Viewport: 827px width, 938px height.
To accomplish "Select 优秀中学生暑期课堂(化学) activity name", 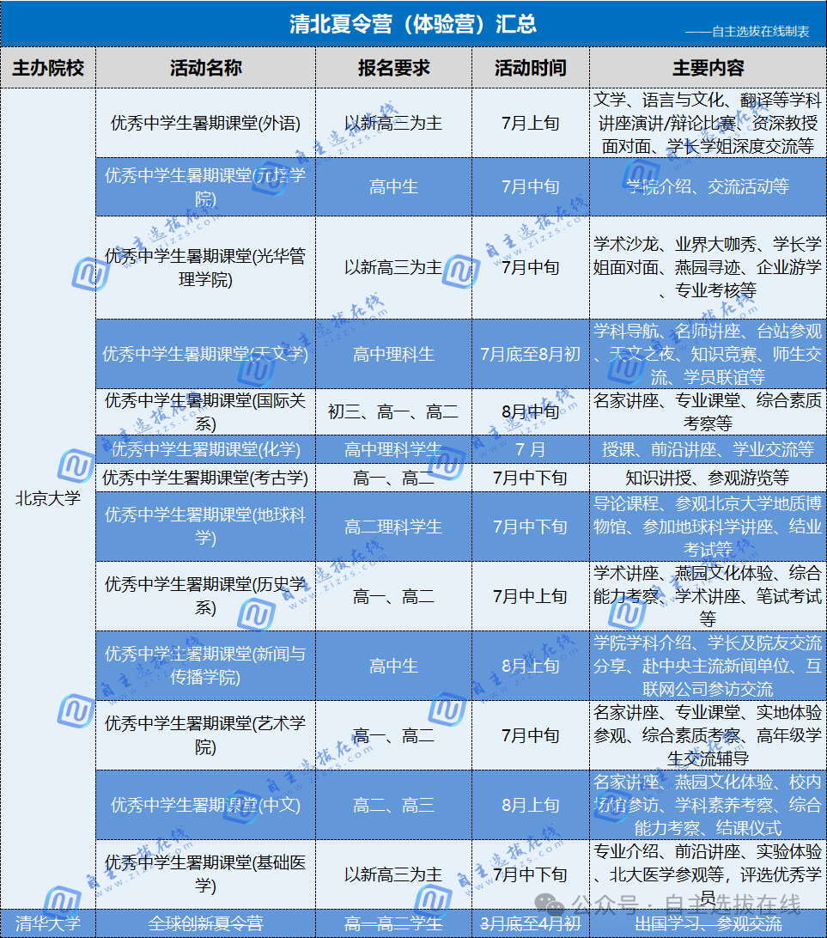I will click(x=206, y=449).
